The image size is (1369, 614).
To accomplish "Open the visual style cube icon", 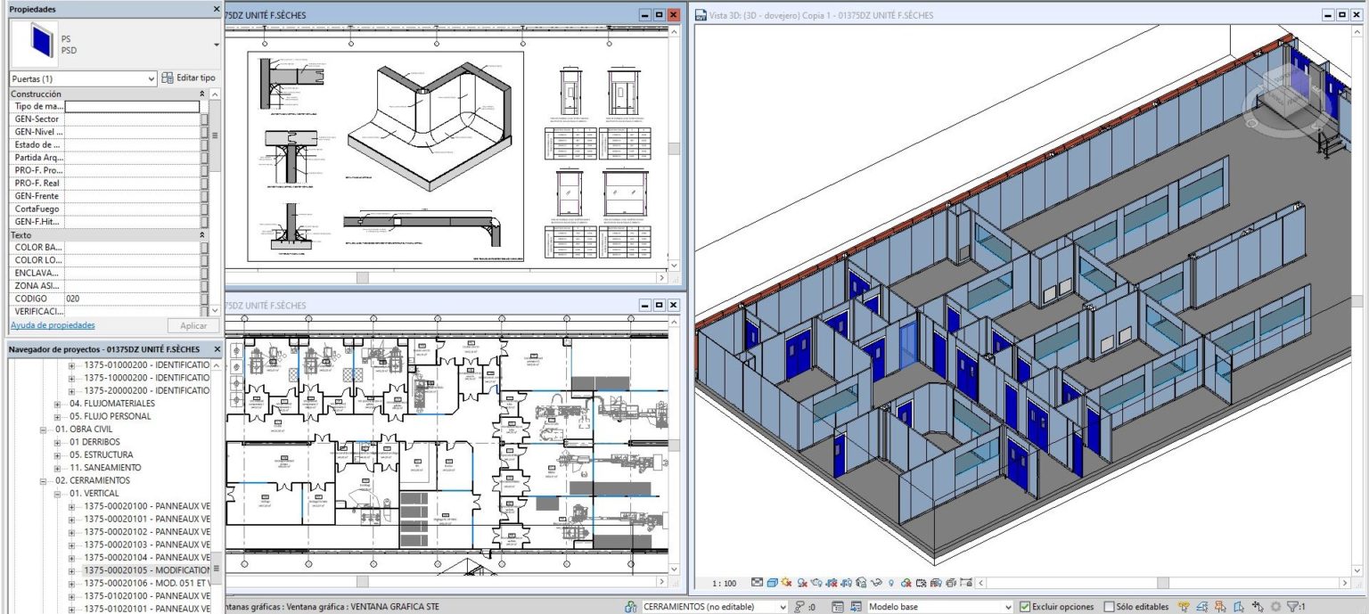I will (x=773, y=583).
